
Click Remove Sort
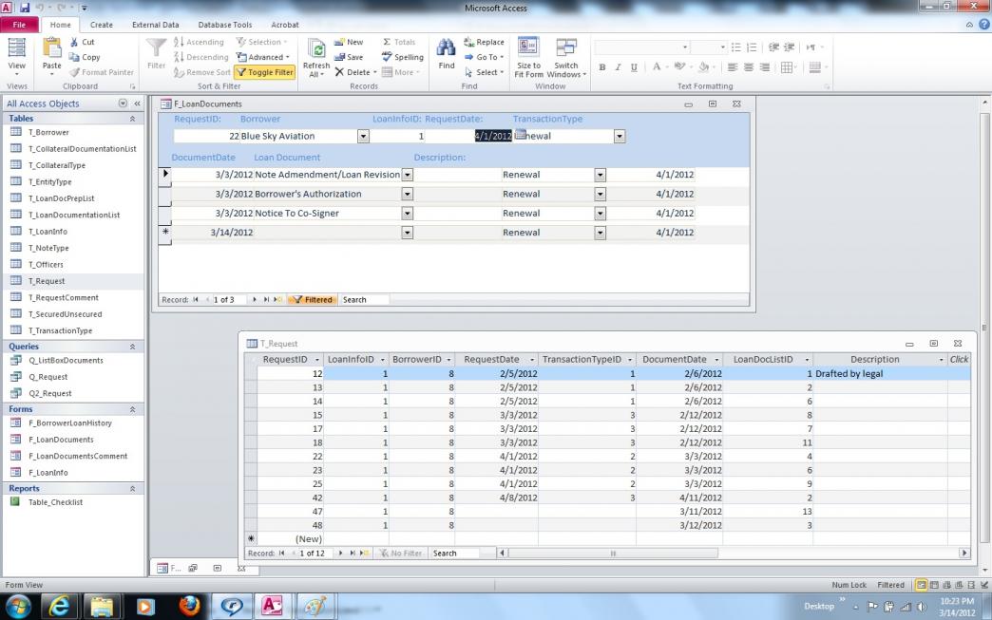(201, 72)
